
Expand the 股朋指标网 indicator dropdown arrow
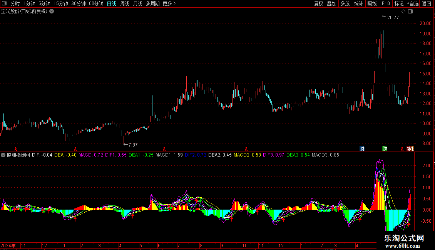tap(3, 155)
